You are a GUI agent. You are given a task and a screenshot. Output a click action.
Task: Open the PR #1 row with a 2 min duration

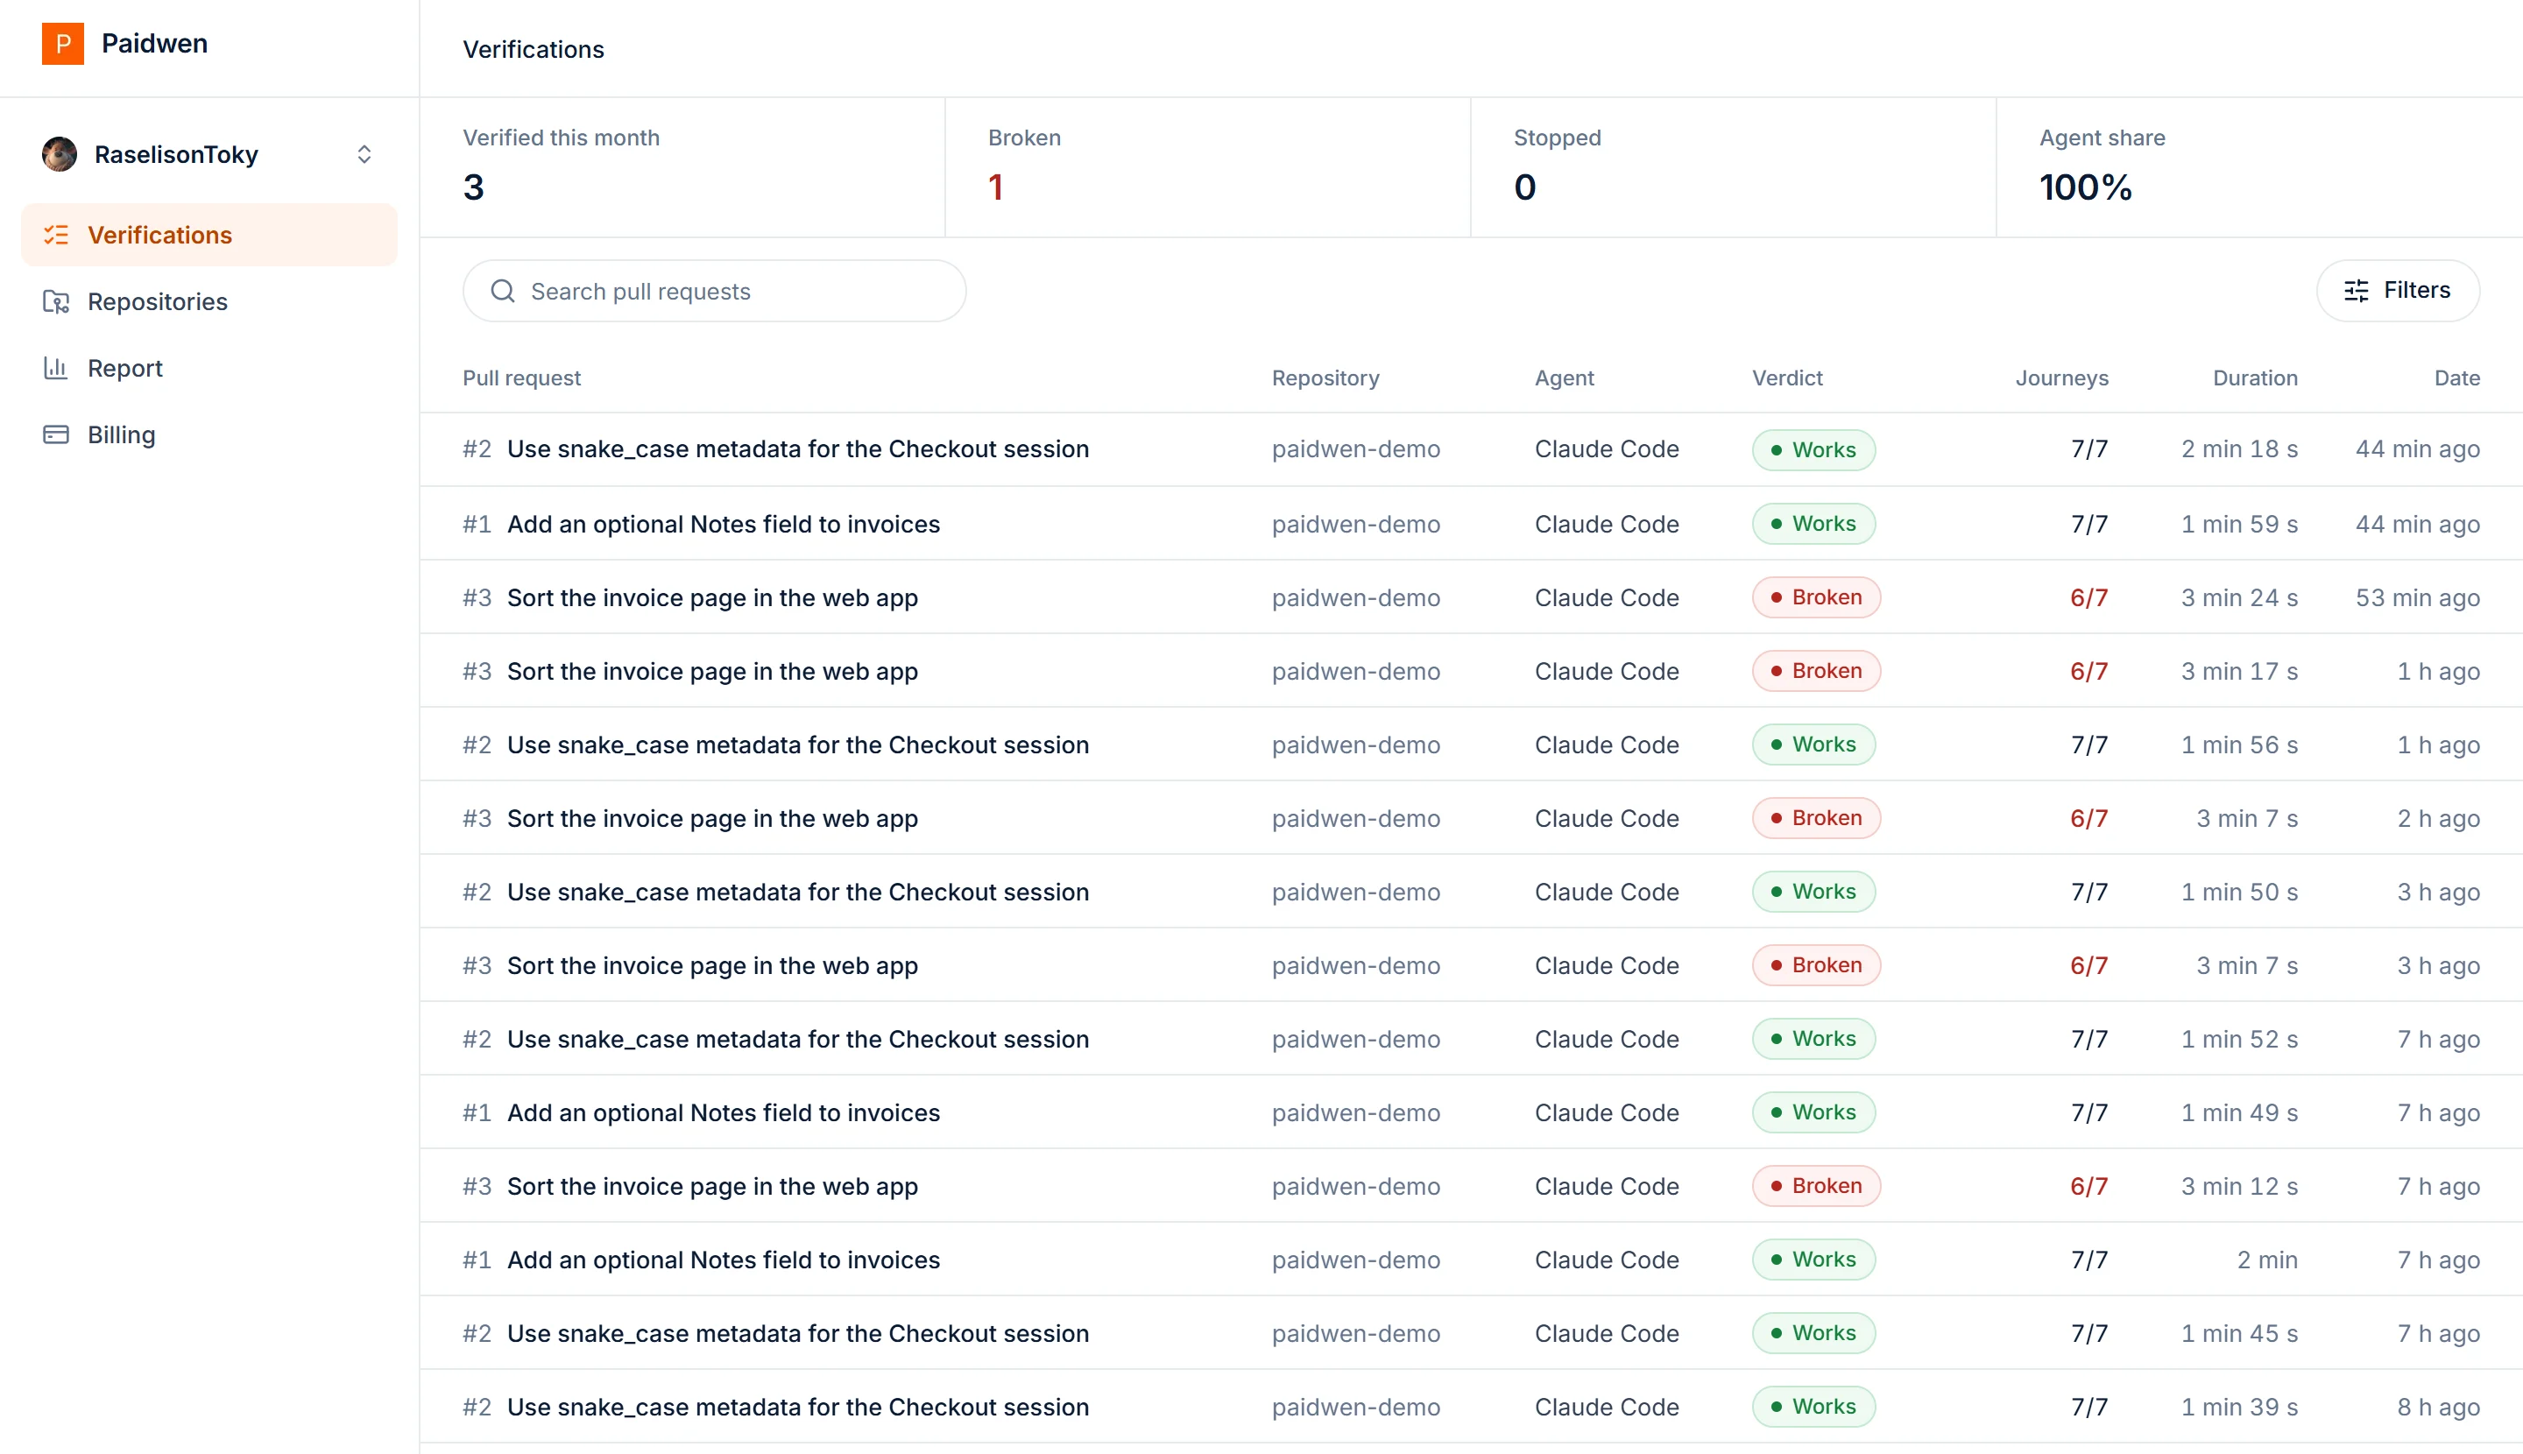coord(1471,1260)
